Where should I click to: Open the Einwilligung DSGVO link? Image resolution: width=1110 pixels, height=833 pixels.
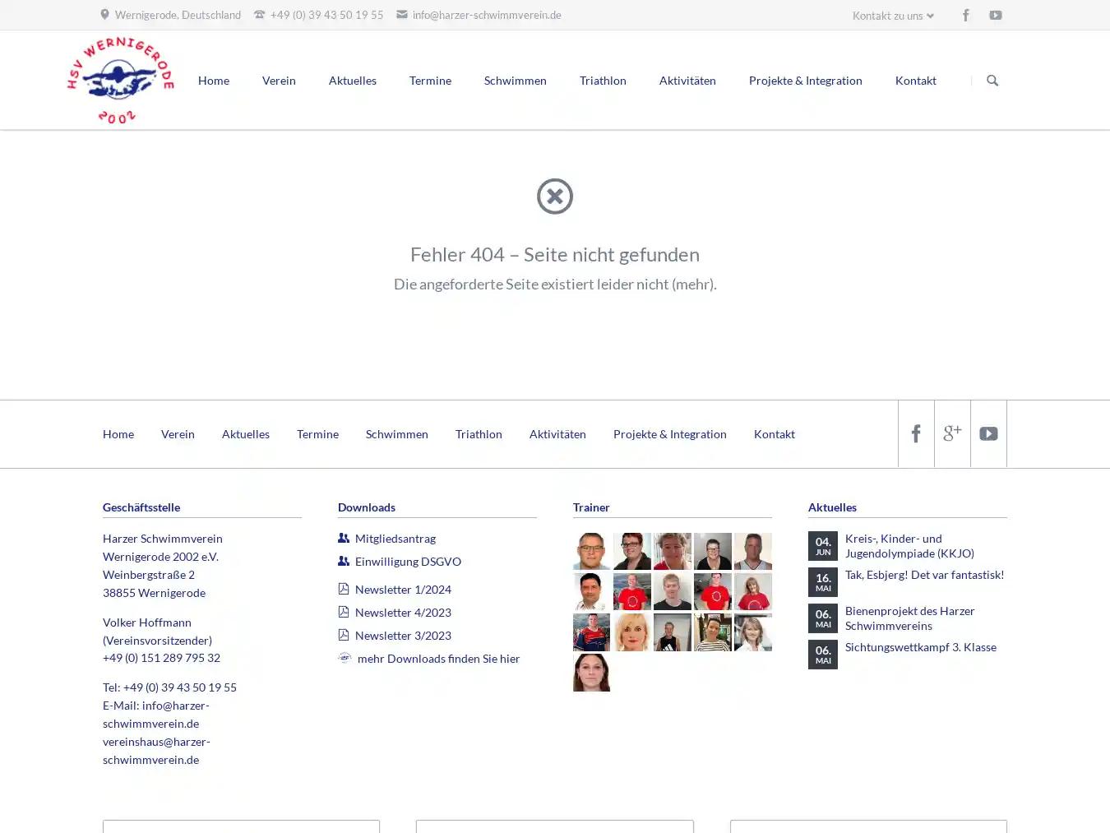click(x=408, y=561)
